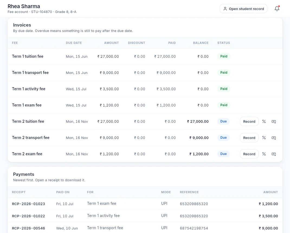Click the DISCOUNT column header
The width and height of the screenshot is (290, 233).
(x=137, y=43)
